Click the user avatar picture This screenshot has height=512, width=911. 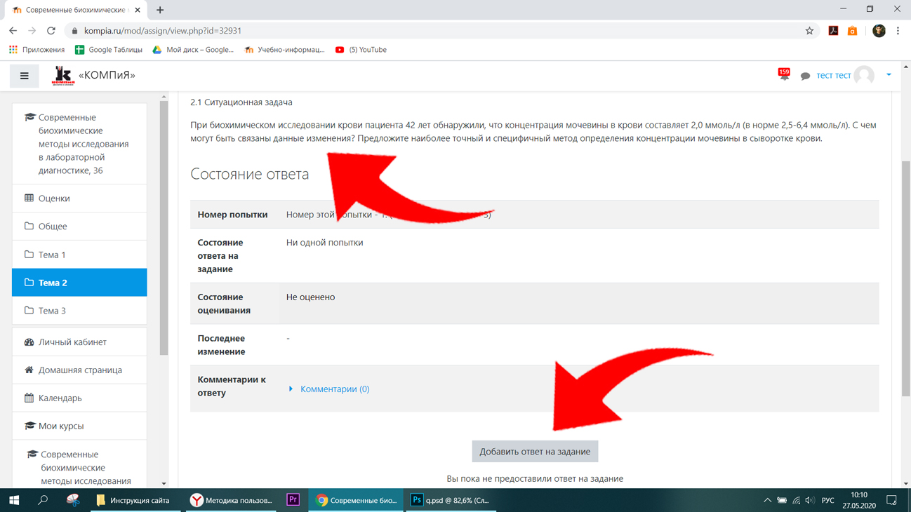(864, 75)
